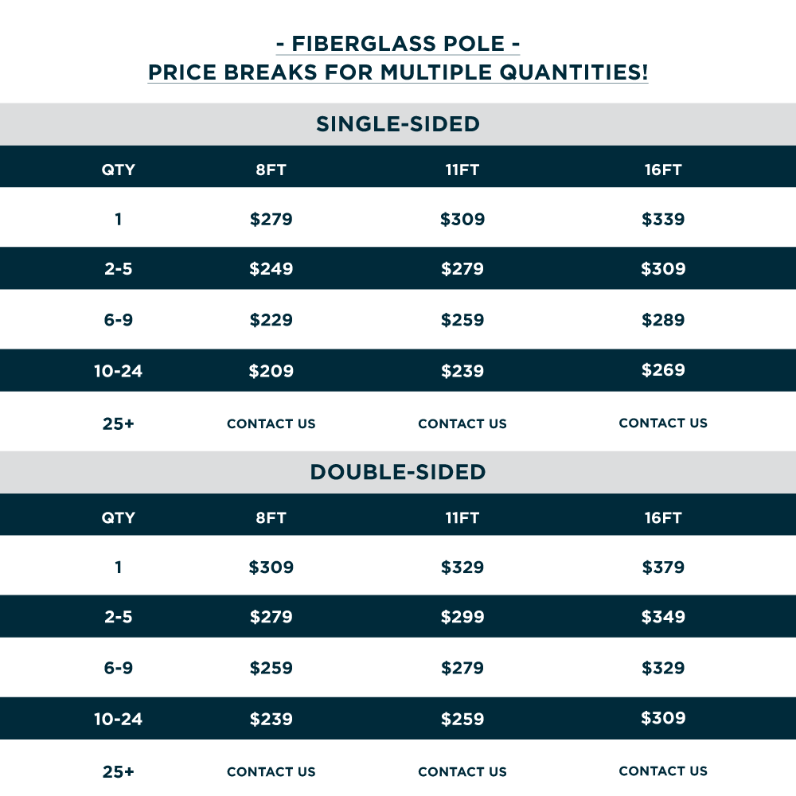The height and width of the screenshot is (796, 796).
Task: Select Contact Us for single-sided 16FT
Action: [663, 423]
